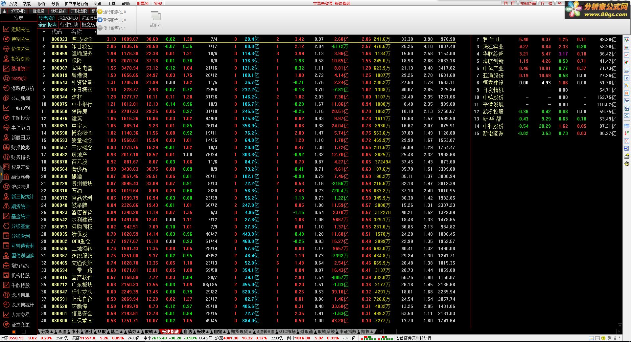Image resolution: width=631 pixels, height=342 pixels.
Task: Open 融资融券 sidebar item
Action: [x=16, y=177]
